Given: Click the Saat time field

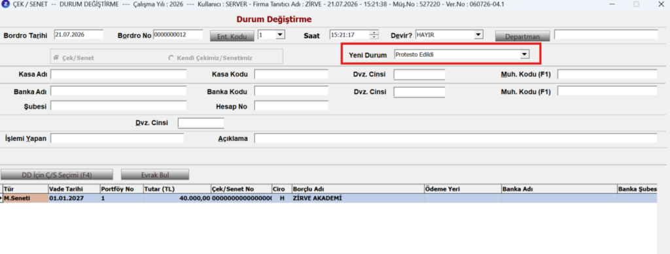Looking at the screenshot, I should click(x=349, y=35).
